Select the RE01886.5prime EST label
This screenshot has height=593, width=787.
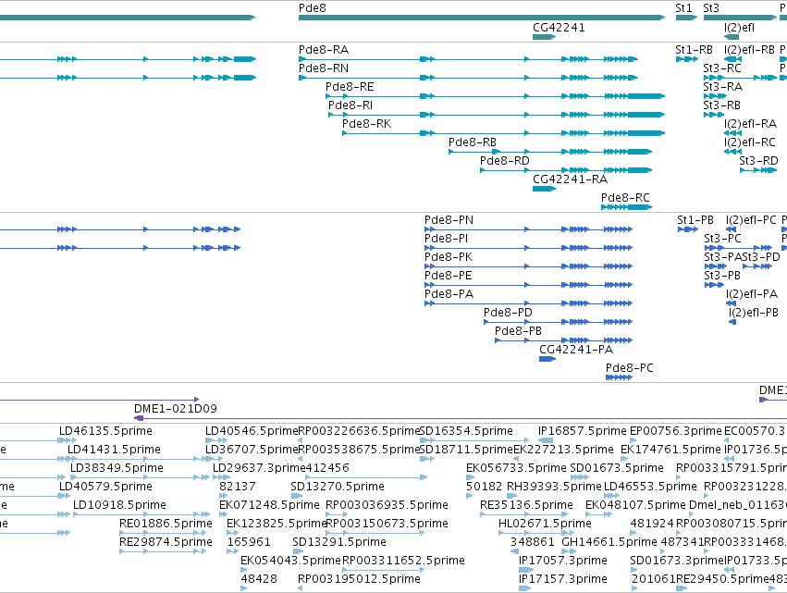[166, 524]
